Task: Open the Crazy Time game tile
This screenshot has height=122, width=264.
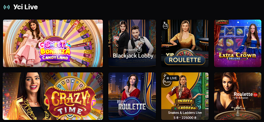Action: (53, 96)
